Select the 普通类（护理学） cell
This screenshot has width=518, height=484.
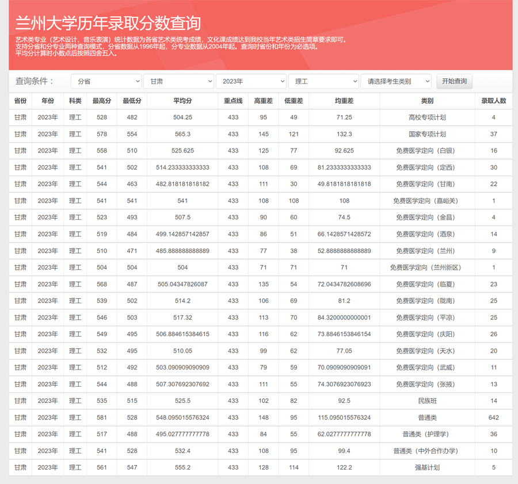tap(428, 434)
